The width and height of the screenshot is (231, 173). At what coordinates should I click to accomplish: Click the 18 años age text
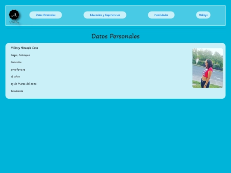15,76
